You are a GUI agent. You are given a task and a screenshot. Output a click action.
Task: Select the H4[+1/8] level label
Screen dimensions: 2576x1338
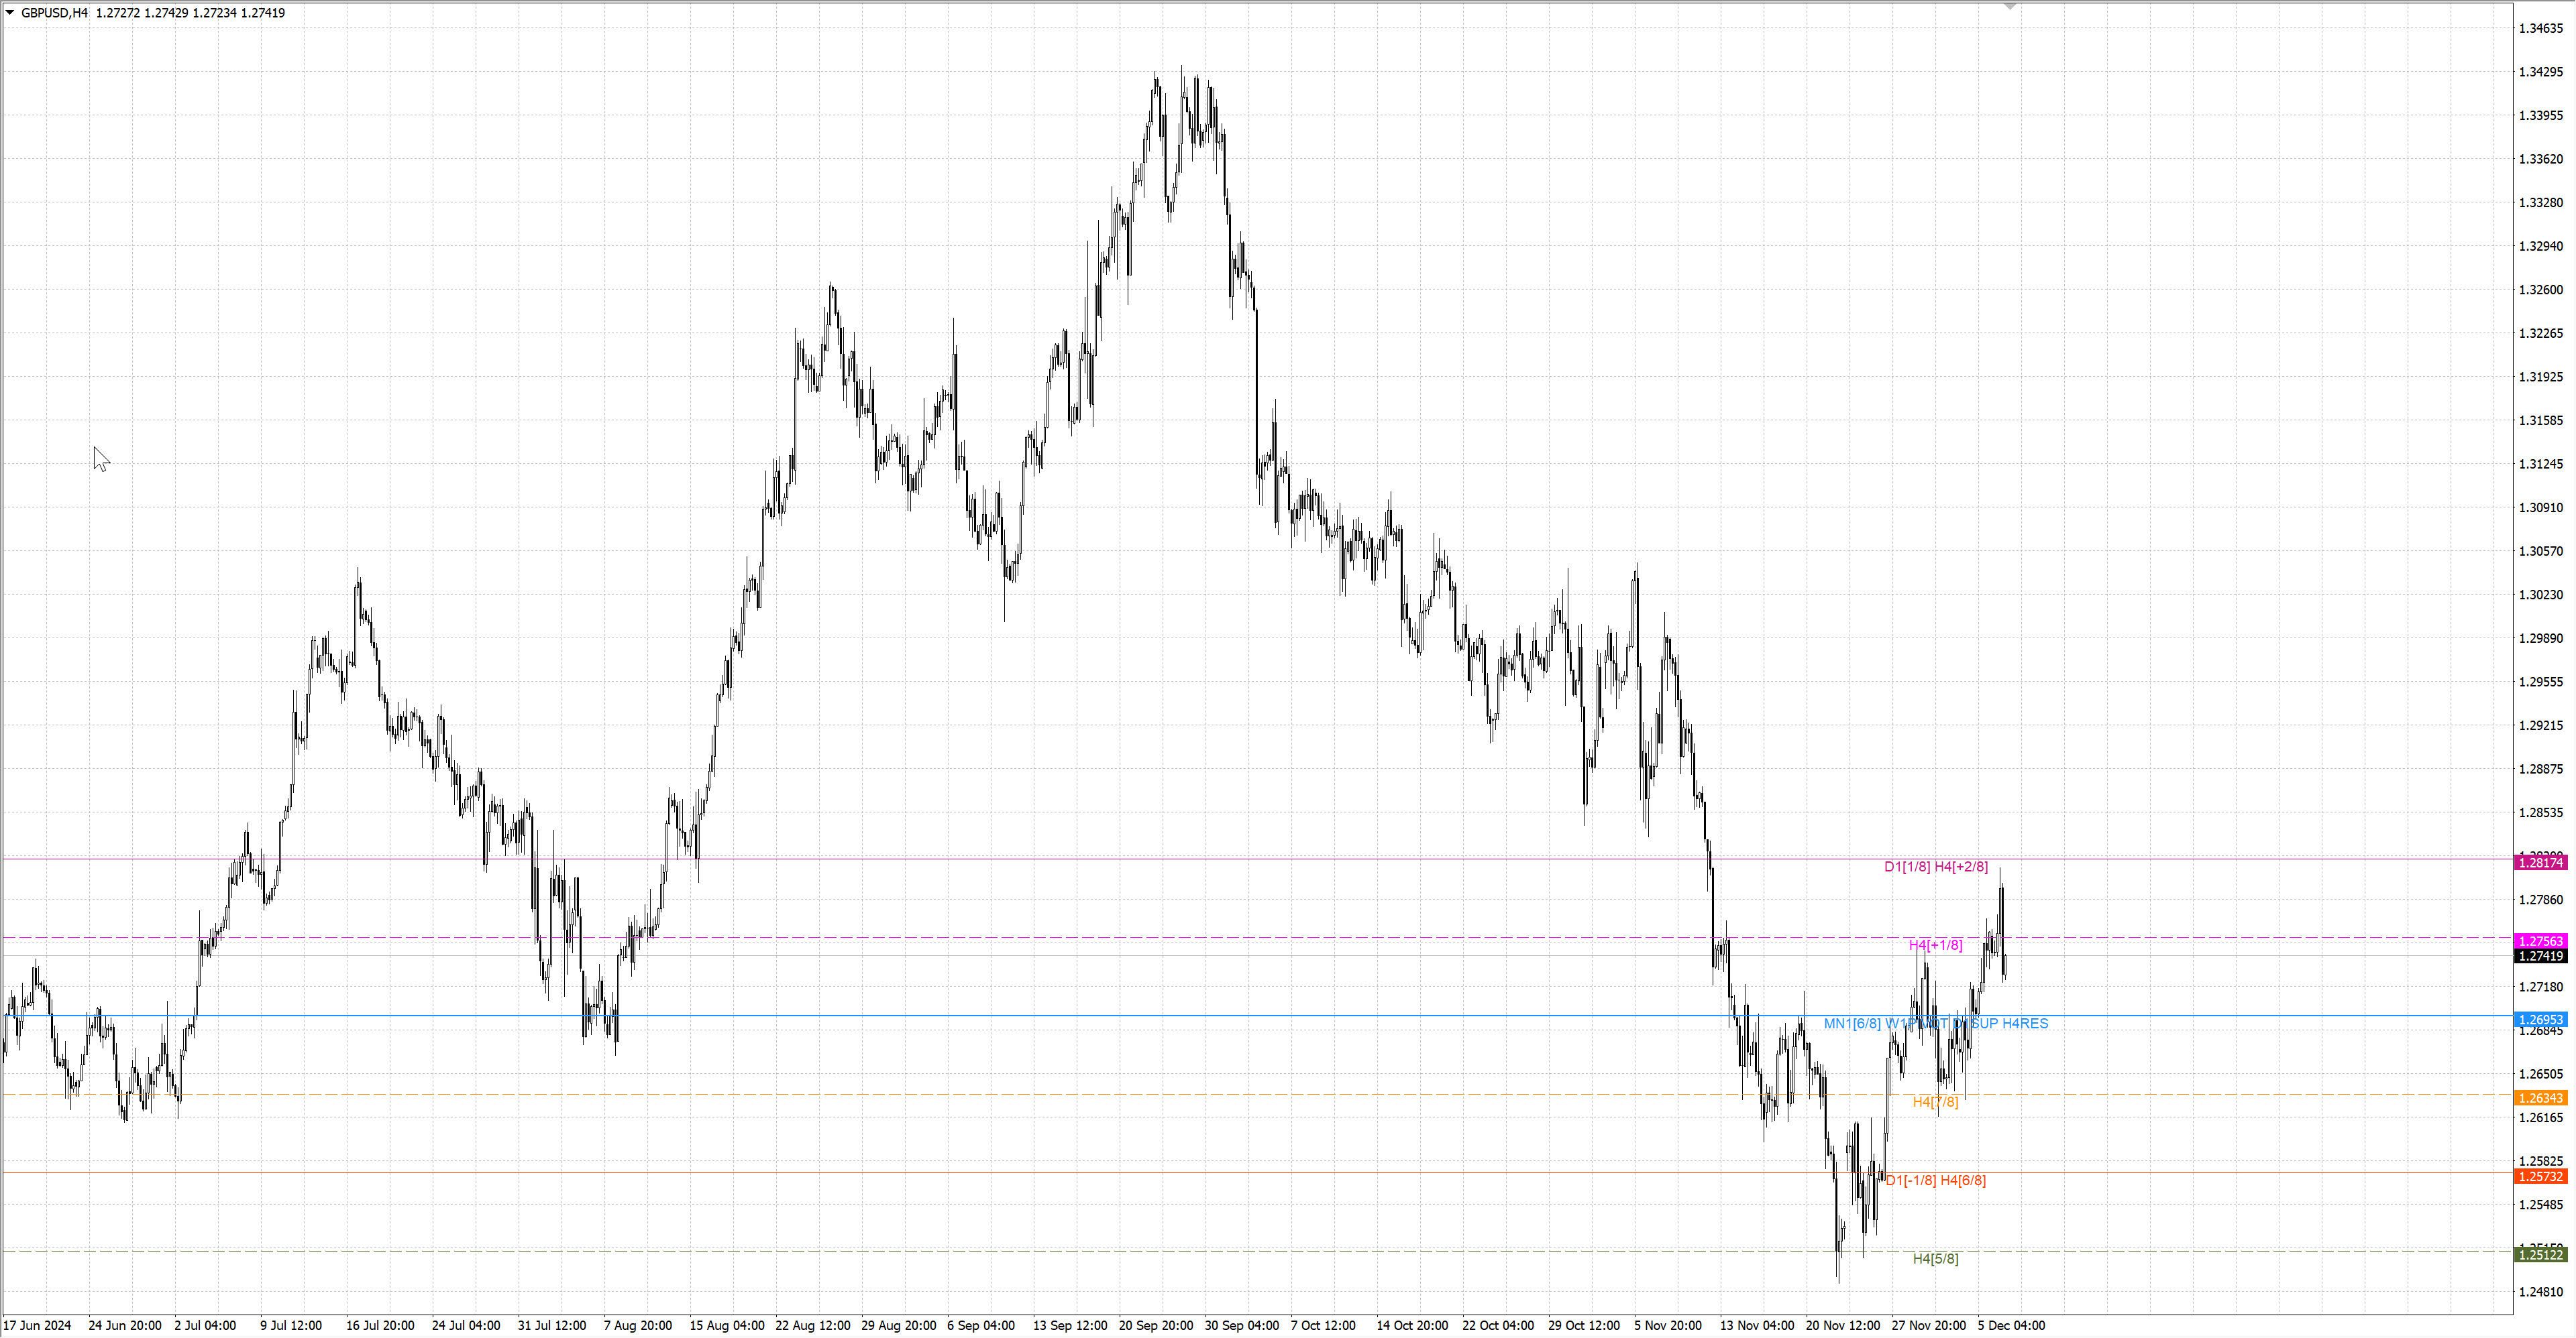click(x=1935, y=945)
